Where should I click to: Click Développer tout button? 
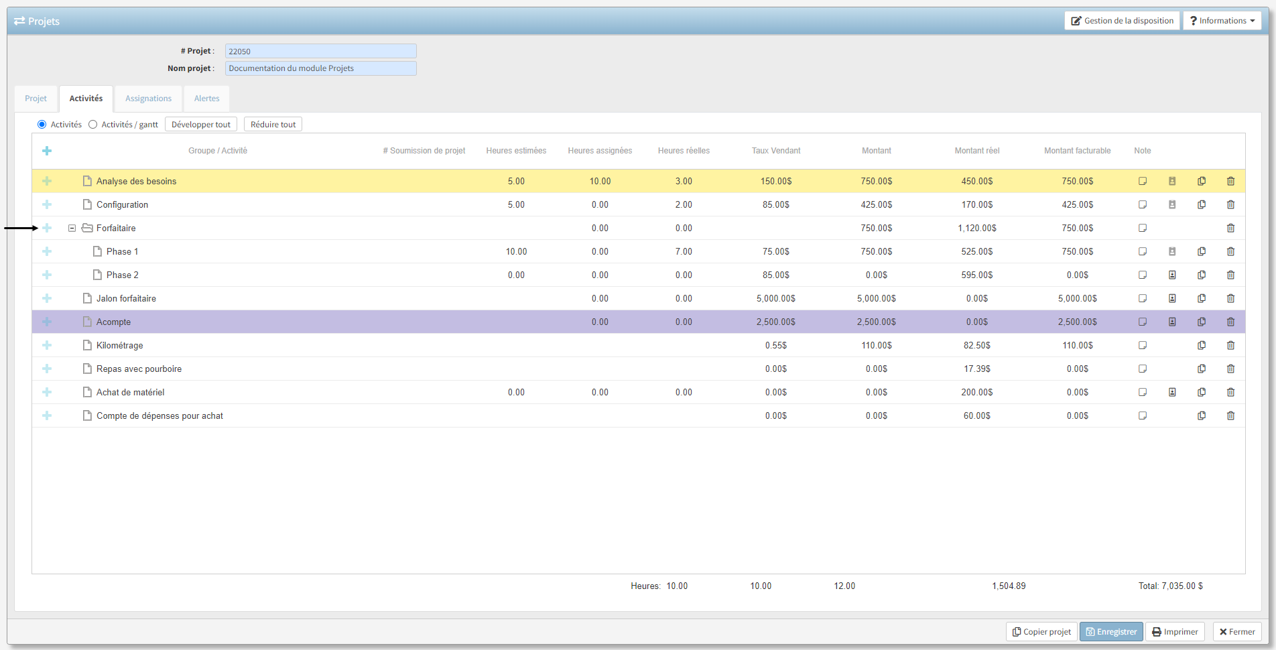click(x=201, y=125)
